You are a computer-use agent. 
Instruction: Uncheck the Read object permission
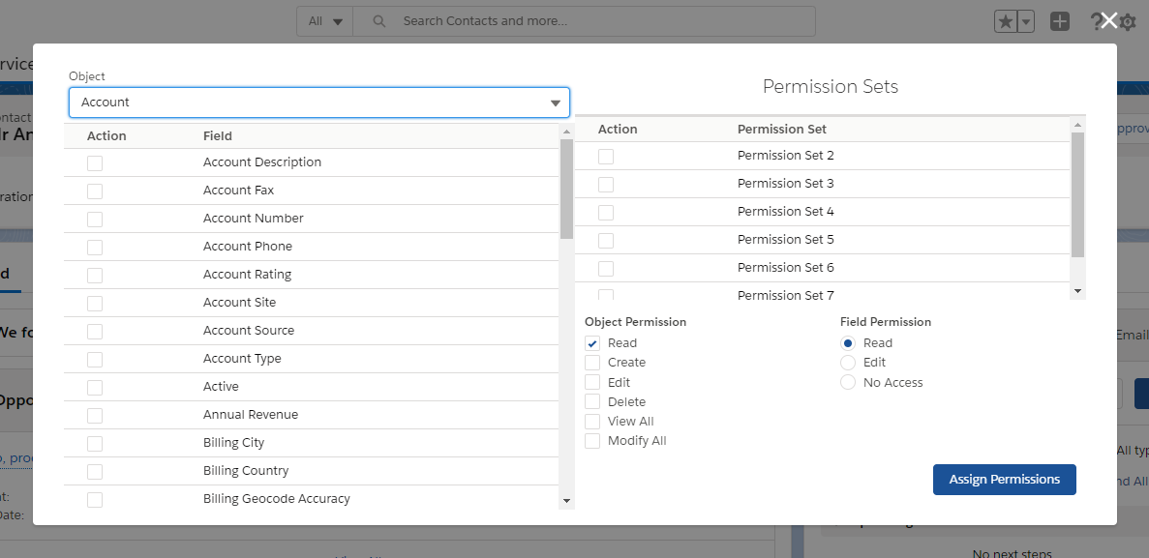click(x=593, y=342)
